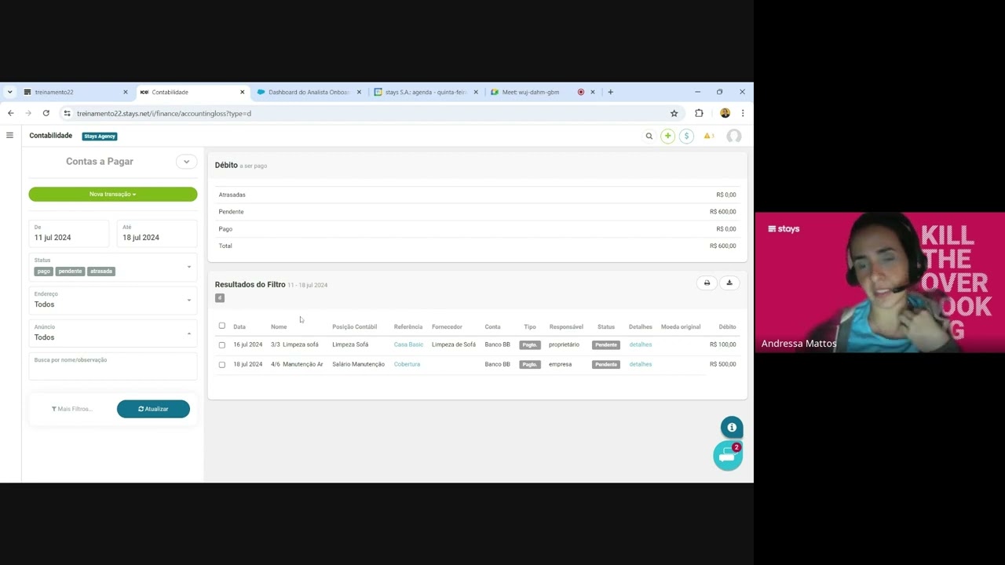Select all rows checkbox in table header

[x=222, y=326]
